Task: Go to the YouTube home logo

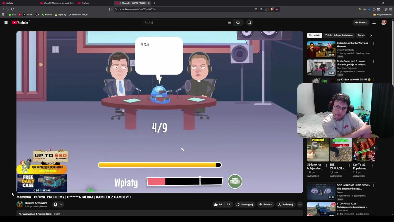Action: (x=20, y=23)
